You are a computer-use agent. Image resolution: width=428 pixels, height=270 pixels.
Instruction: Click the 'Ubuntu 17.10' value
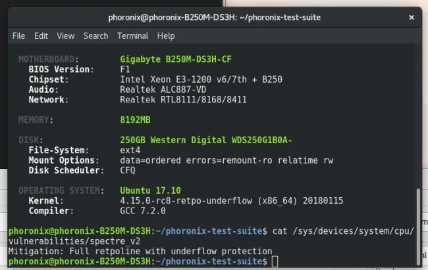150,191
